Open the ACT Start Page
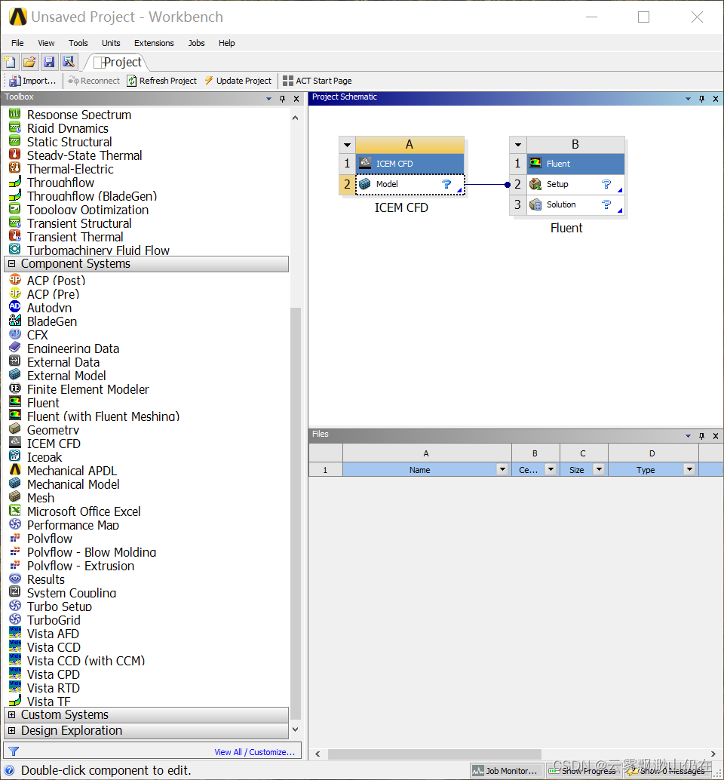 317,81
